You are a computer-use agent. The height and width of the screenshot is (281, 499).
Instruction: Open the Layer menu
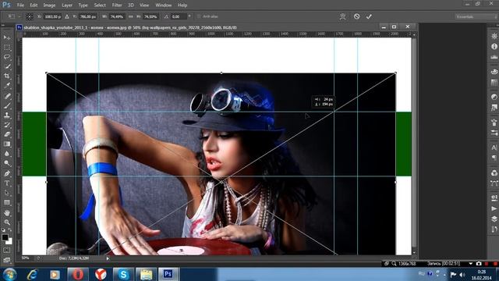(x=67, y=5)
